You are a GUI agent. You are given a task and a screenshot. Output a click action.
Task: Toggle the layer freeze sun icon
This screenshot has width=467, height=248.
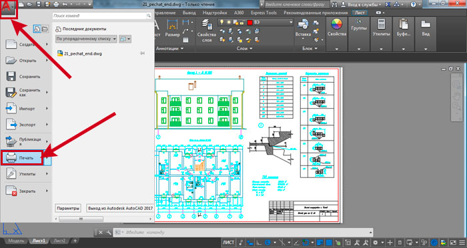(229, 22)
